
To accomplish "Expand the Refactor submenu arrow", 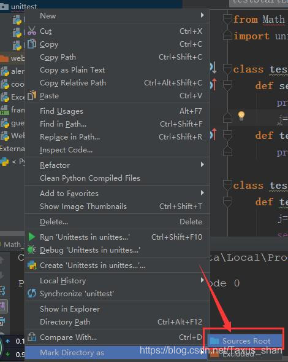I will coord(202,165).
